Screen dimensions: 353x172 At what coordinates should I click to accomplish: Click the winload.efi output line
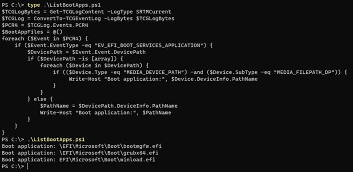(x=78, y=160)
